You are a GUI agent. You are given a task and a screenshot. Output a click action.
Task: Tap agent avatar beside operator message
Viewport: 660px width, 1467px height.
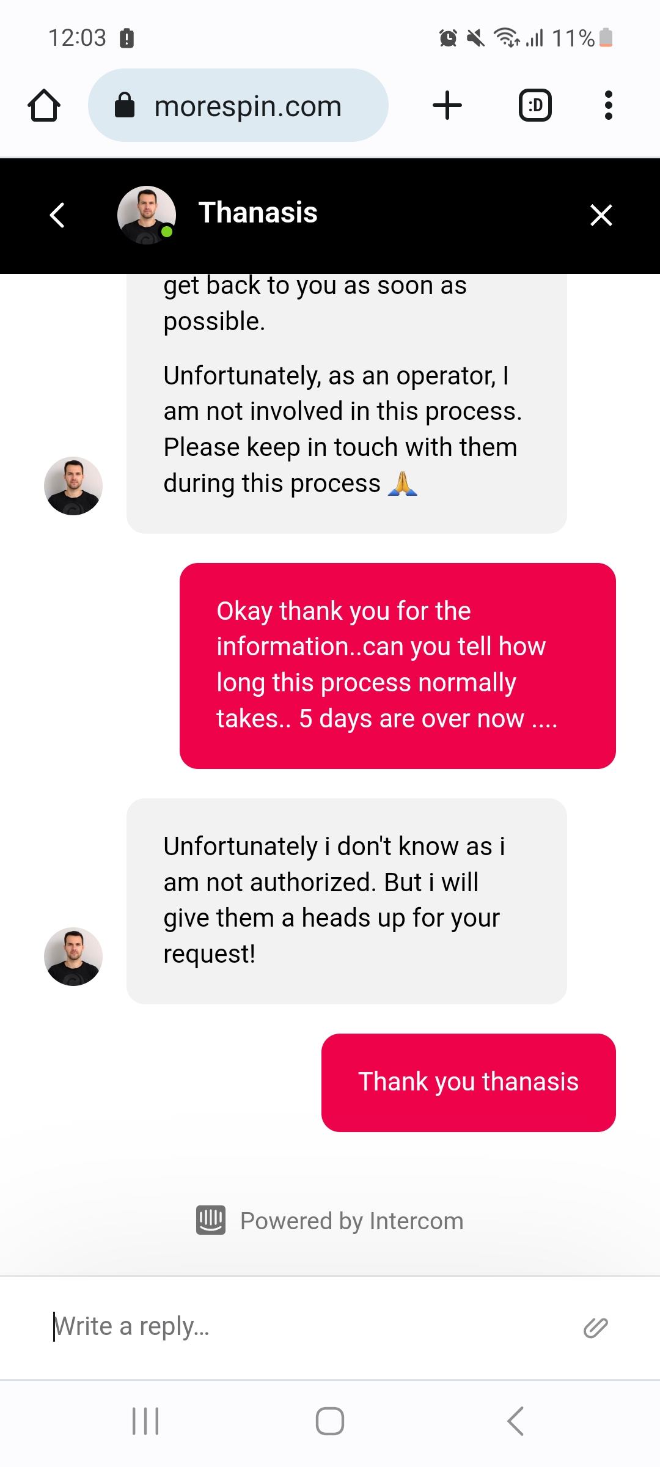(x=73, y=486)
